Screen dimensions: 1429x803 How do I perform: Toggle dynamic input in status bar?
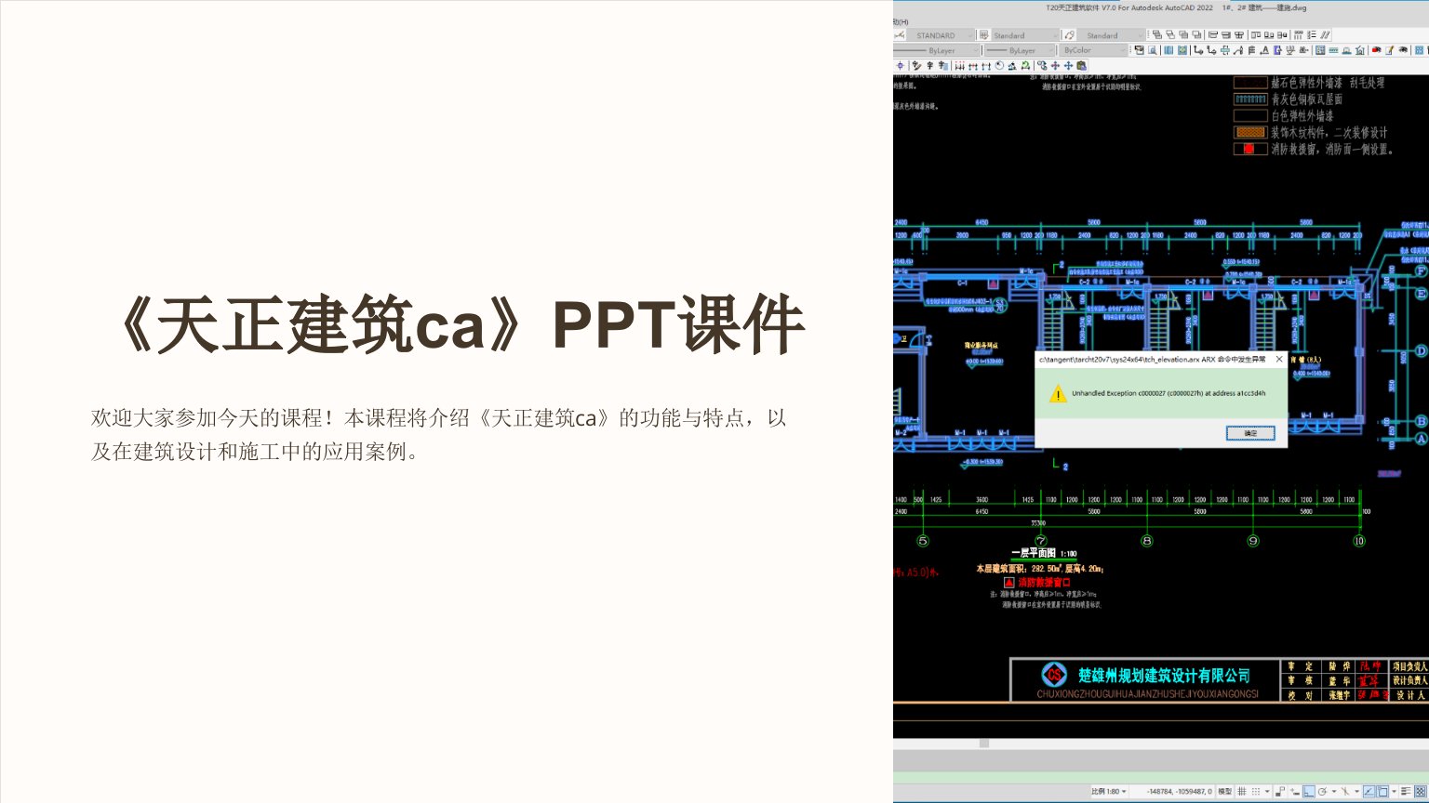pos(1294,792)
